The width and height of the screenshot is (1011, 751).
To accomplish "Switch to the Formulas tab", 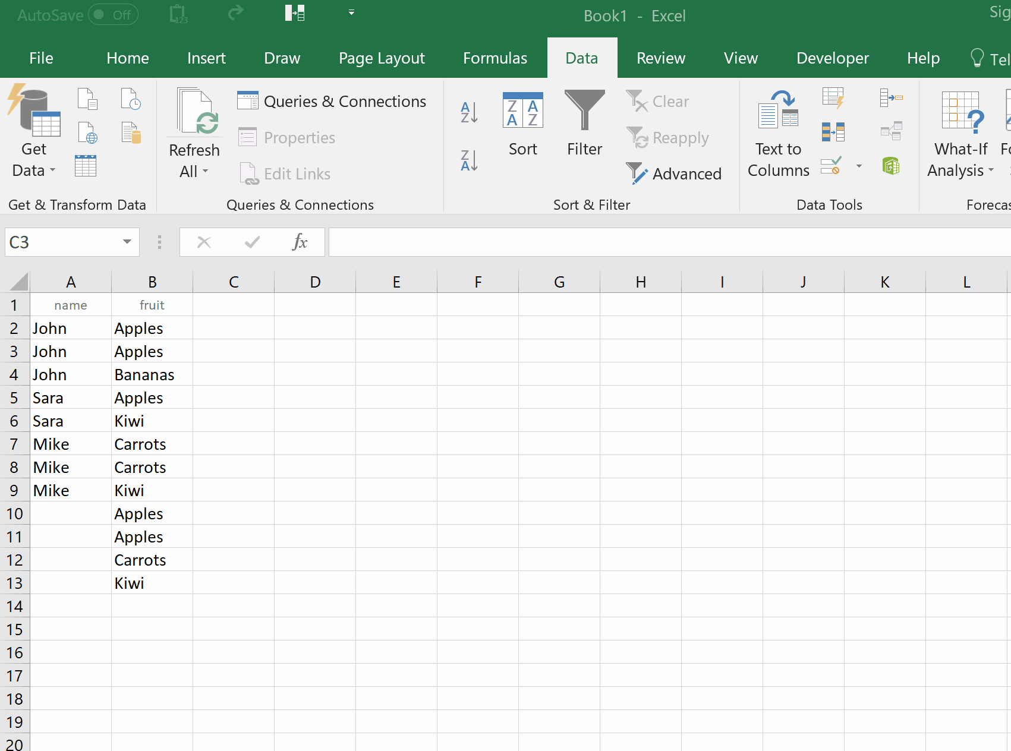I will (495, 58).
